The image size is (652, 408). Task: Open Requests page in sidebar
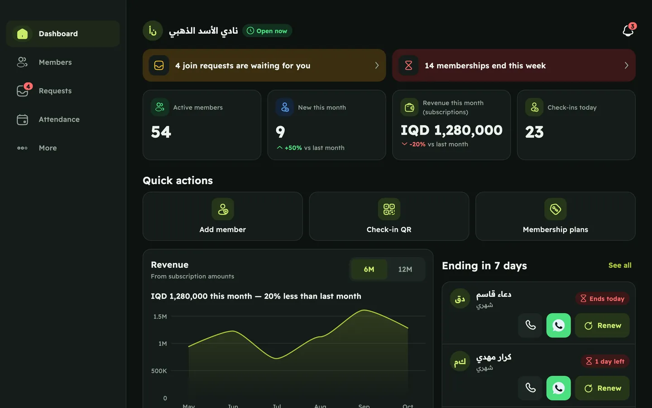(x=63, y=91)
